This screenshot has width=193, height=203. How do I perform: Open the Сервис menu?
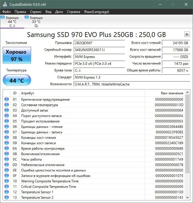(x=36, y=12)
